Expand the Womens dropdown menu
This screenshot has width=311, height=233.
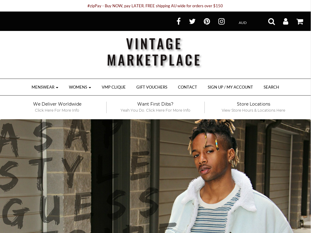[80, 87]
